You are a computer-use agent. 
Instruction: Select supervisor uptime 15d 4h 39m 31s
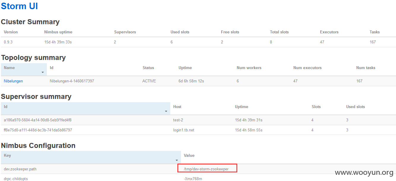249,120
